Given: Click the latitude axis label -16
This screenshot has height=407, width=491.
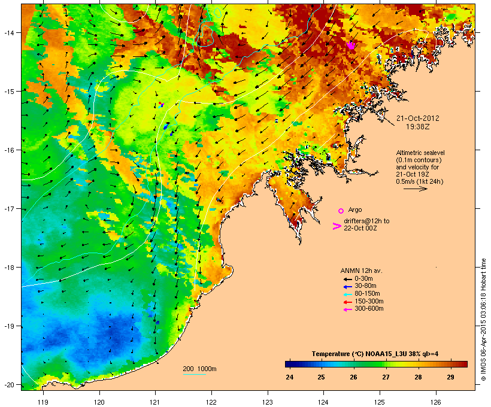Looking at the screenshot, I should (x=8, y=150).
